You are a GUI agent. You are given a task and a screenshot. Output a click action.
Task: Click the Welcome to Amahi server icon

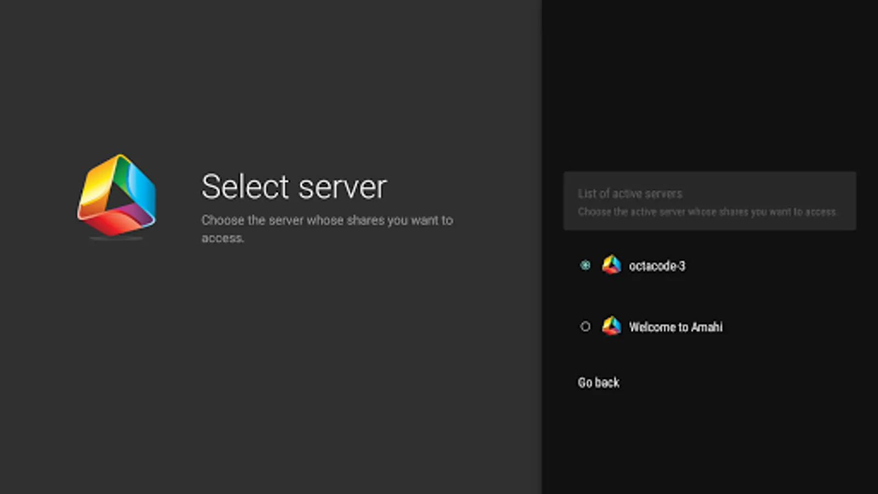click(x=611, y=326)
